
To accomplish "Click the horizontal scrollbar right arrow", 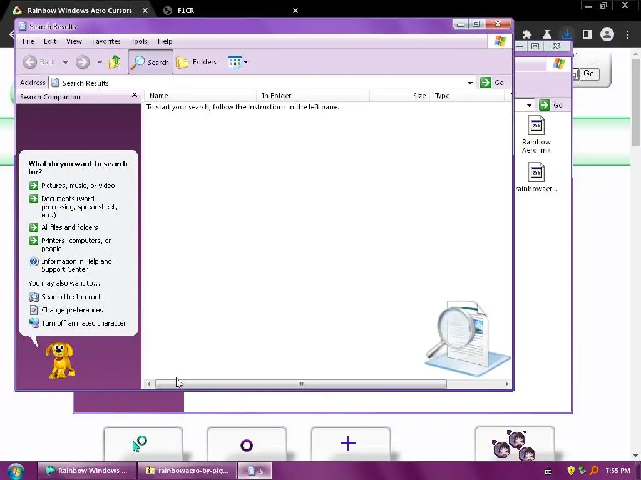I will pos(507,384).
